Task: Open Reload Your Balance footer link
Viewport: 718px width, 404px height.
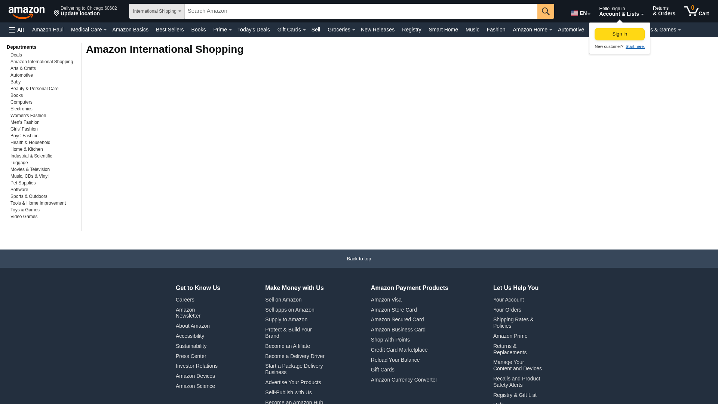Action: point(395,360)
